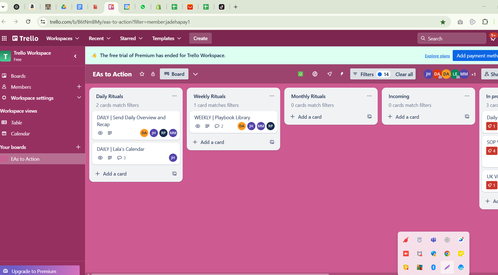Go to Trello home via logo
498x275 pixels.
[x=25, y=38]
